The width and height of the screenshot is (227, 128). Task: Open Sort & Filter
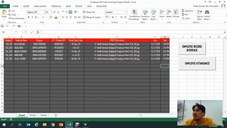[x=200, y=15]
